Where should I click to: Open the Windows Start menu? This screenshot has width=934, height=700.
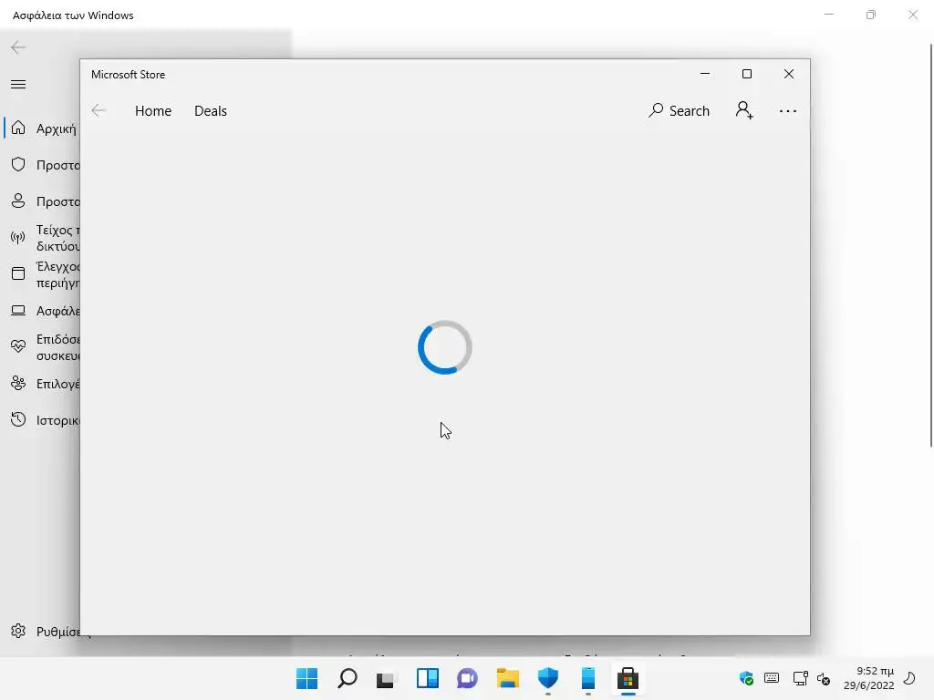coord(306,678)
